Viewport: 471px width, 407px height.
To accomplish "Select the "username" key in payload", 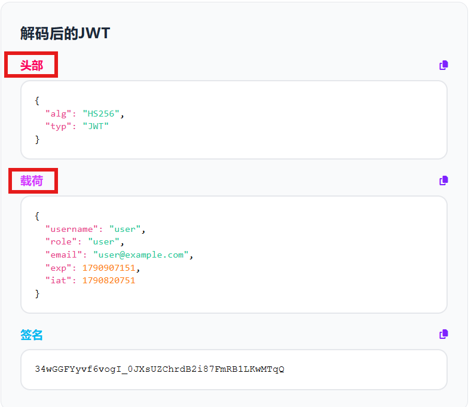I will 72,229.
